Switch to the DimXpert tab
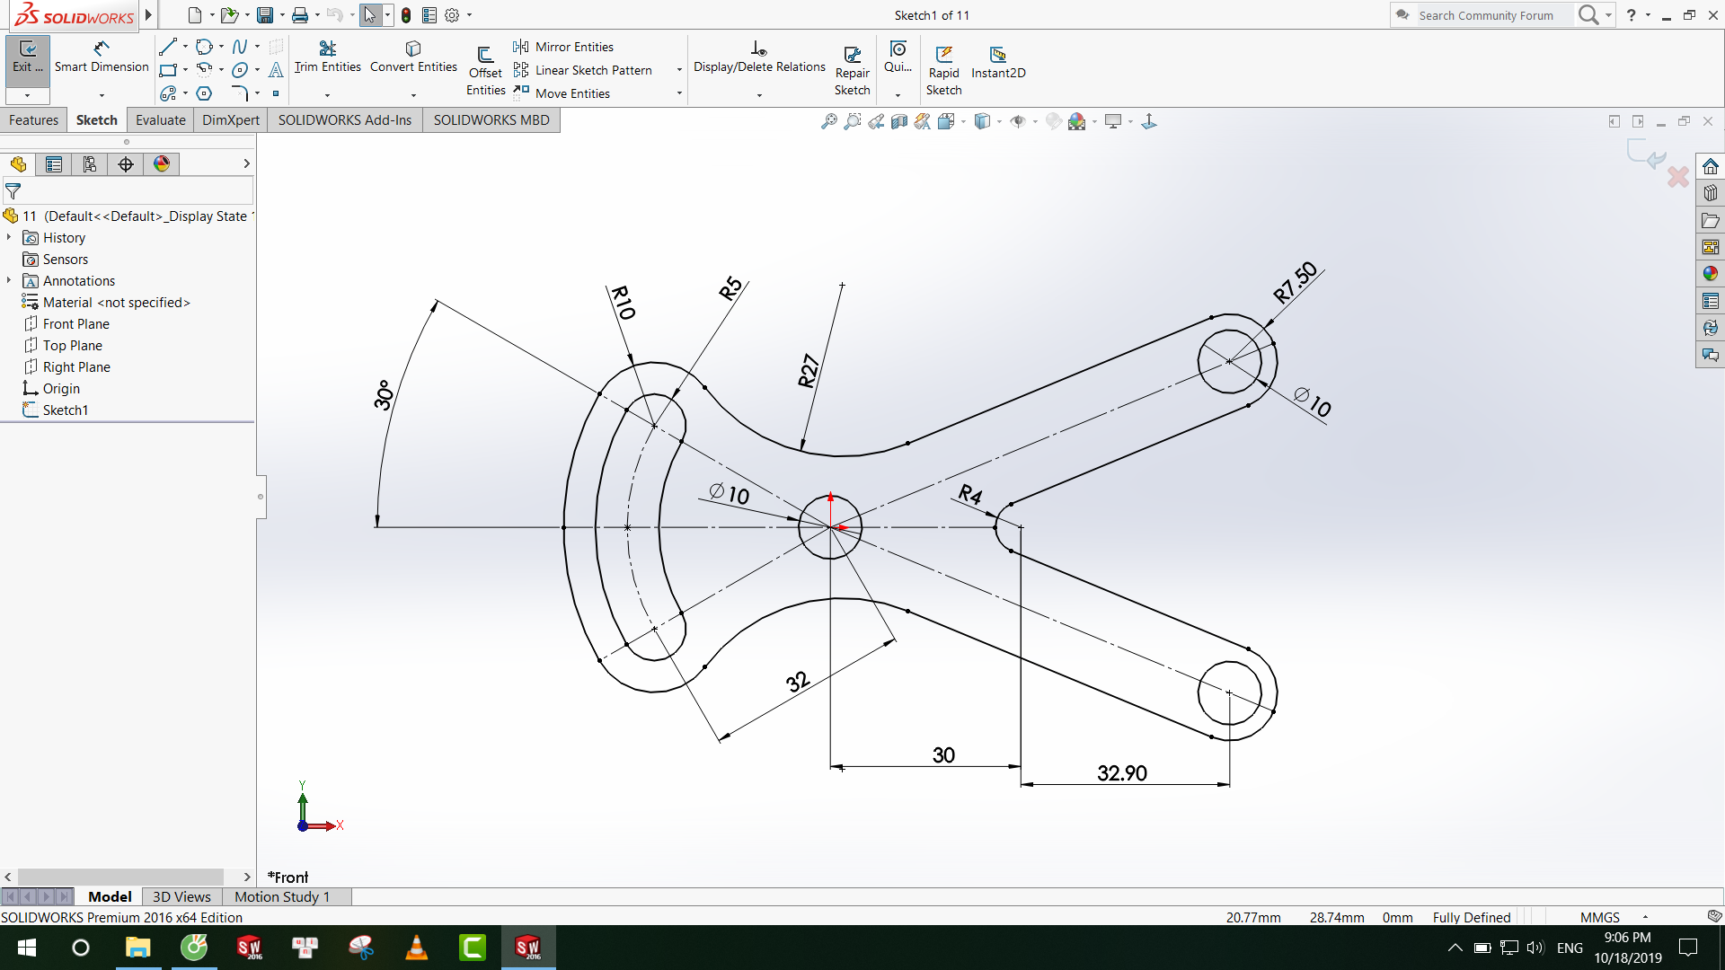This screenshot has height=970, width=1725. [231, 120]
